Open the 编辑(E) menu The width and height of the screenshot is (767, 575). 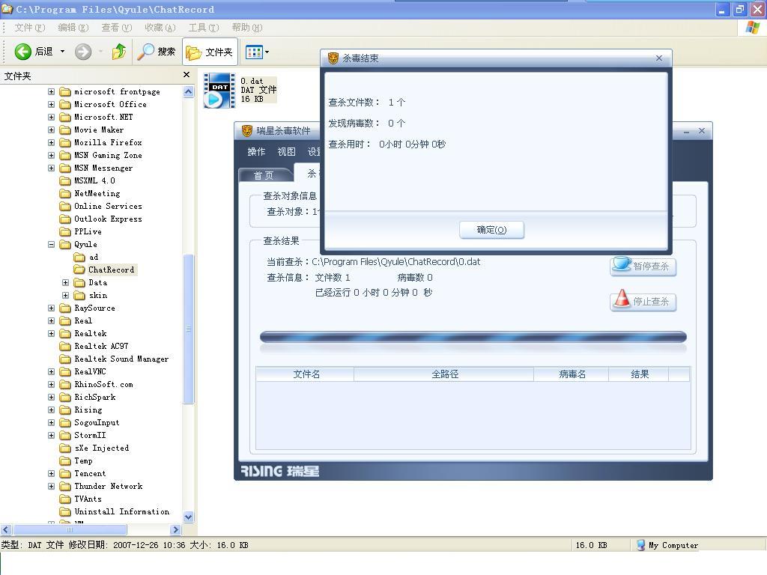[x=73, y=28]
